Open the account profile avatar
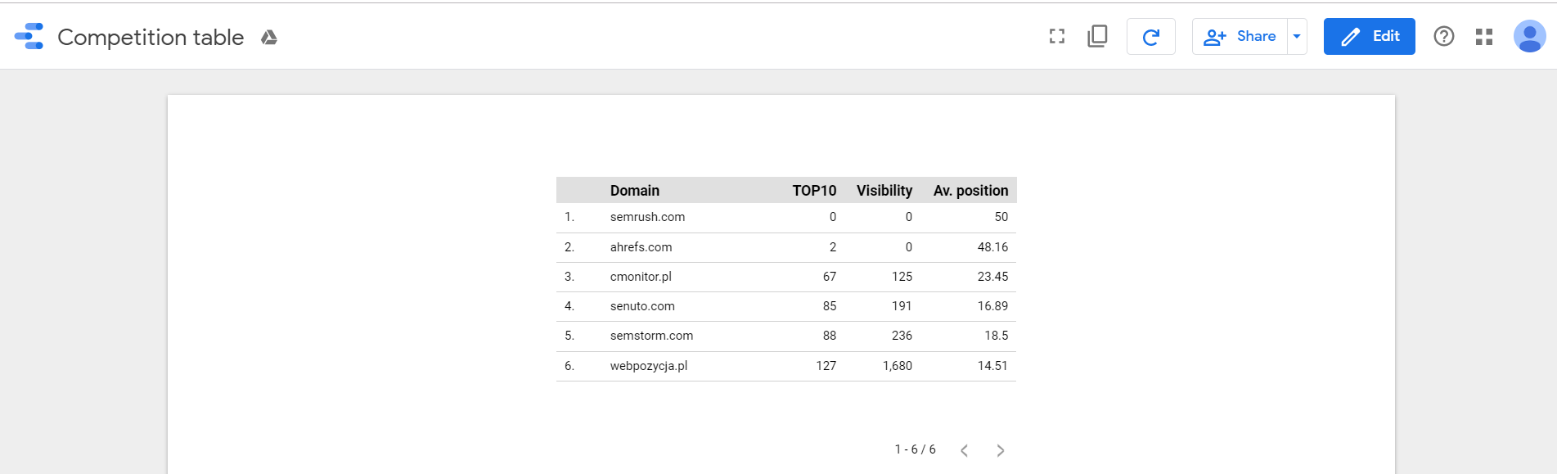The width and height of the screenshot is (1557, 474). pyautogui.click(x=1529, y=37)
